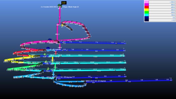
Task: Pick the light pink >500.0 legend color
Action: point(147,2)
